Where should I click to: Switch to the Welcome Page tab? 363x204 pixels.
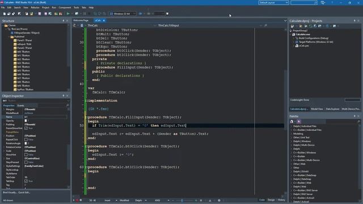click(81, 20)
